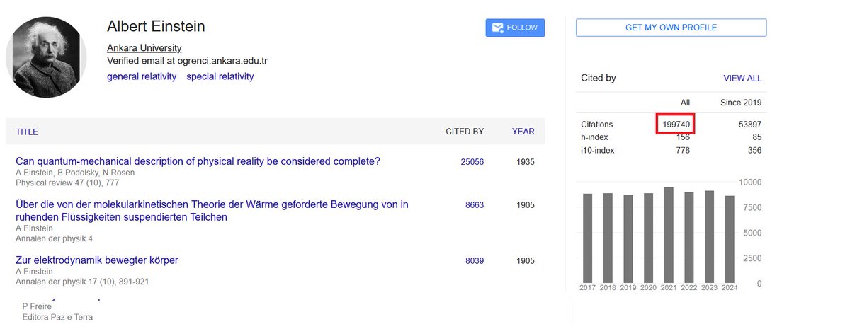View the 8663 citing articles
Screen dimensions: 850x324
tap(475, 205)
